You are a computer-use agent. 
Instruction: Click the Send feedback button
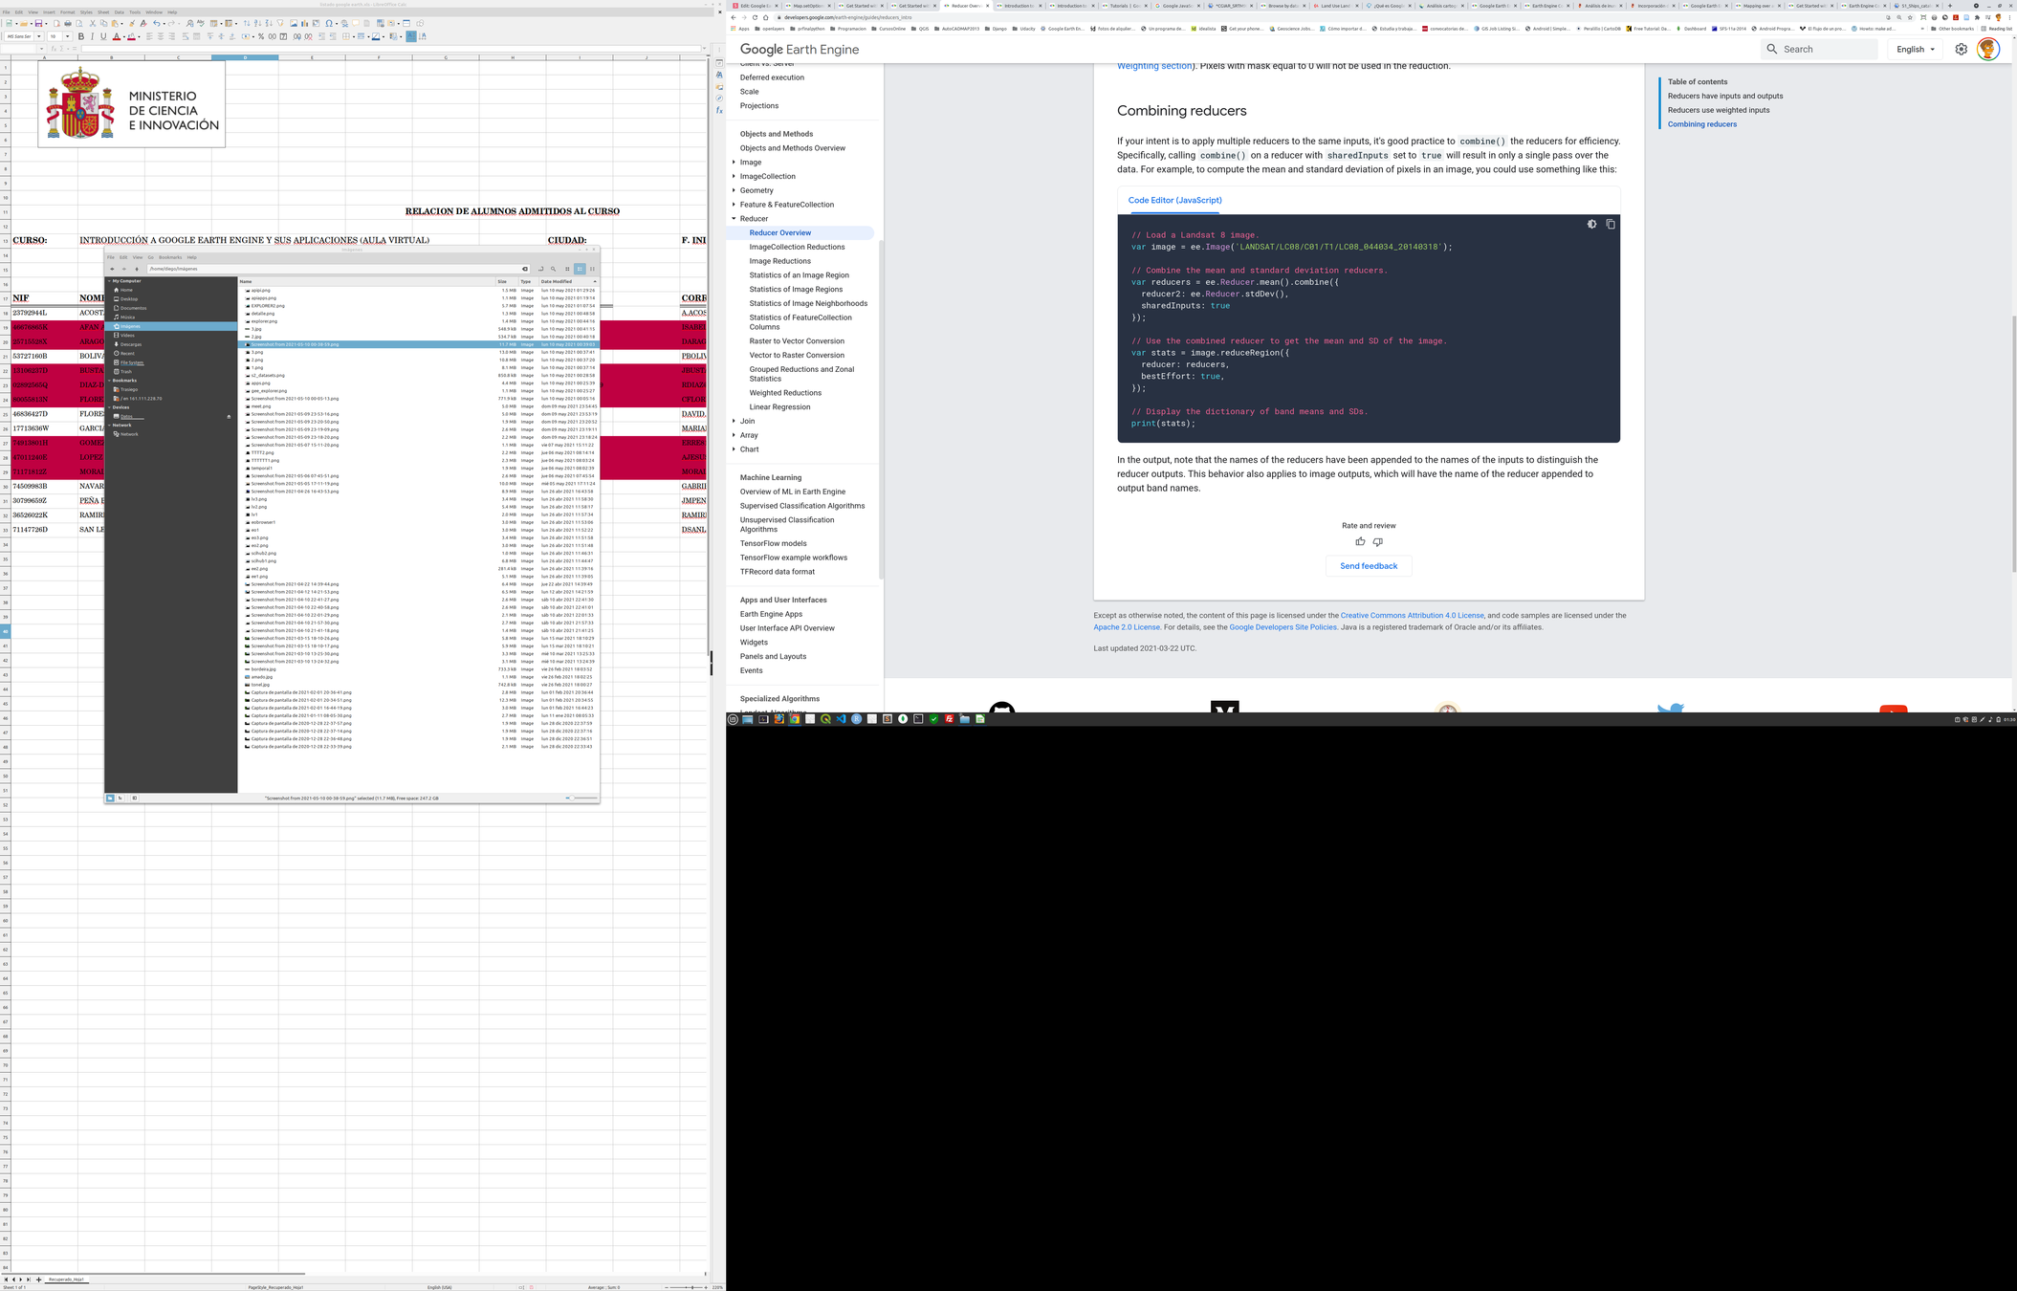coord(1368,566)
